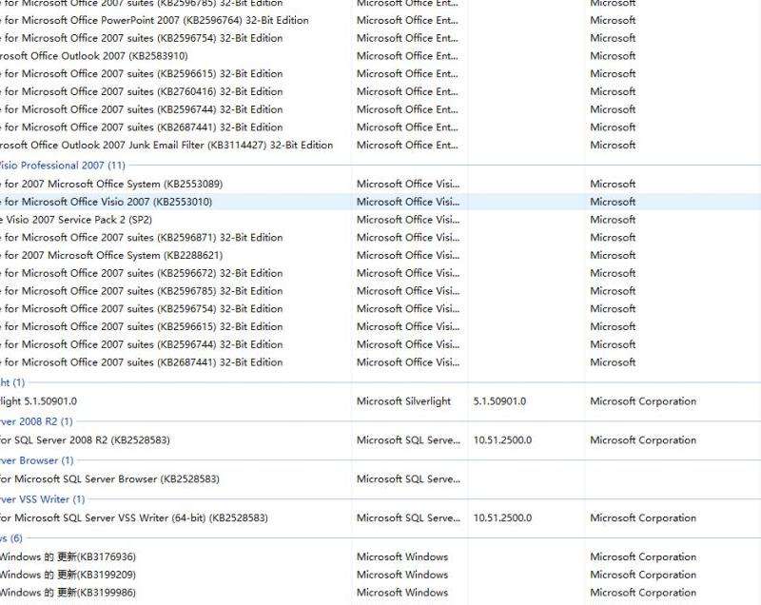
Task: Select KB2596754 update above the Visio group
Action: (x=141, y=38)
